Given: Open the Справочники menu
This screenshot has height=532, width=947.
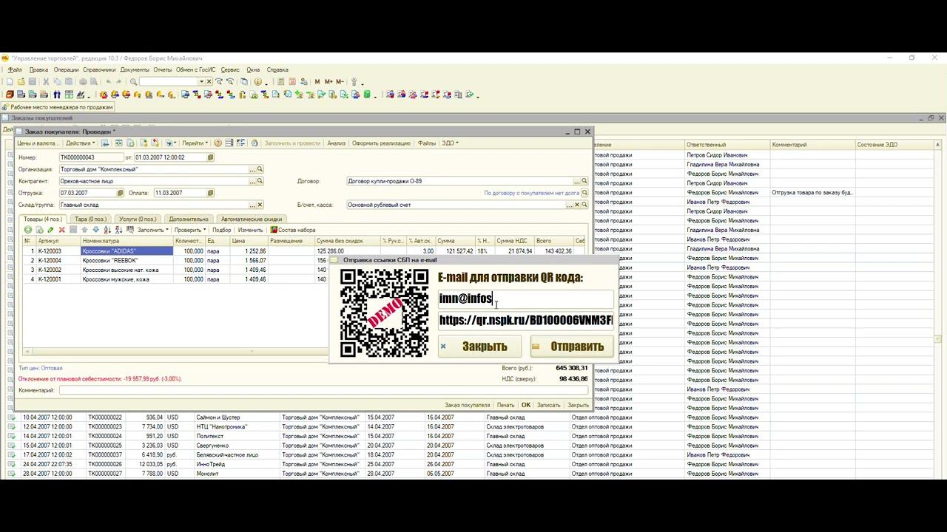Looking at the screenshot, I should click(x=99, y=70).
